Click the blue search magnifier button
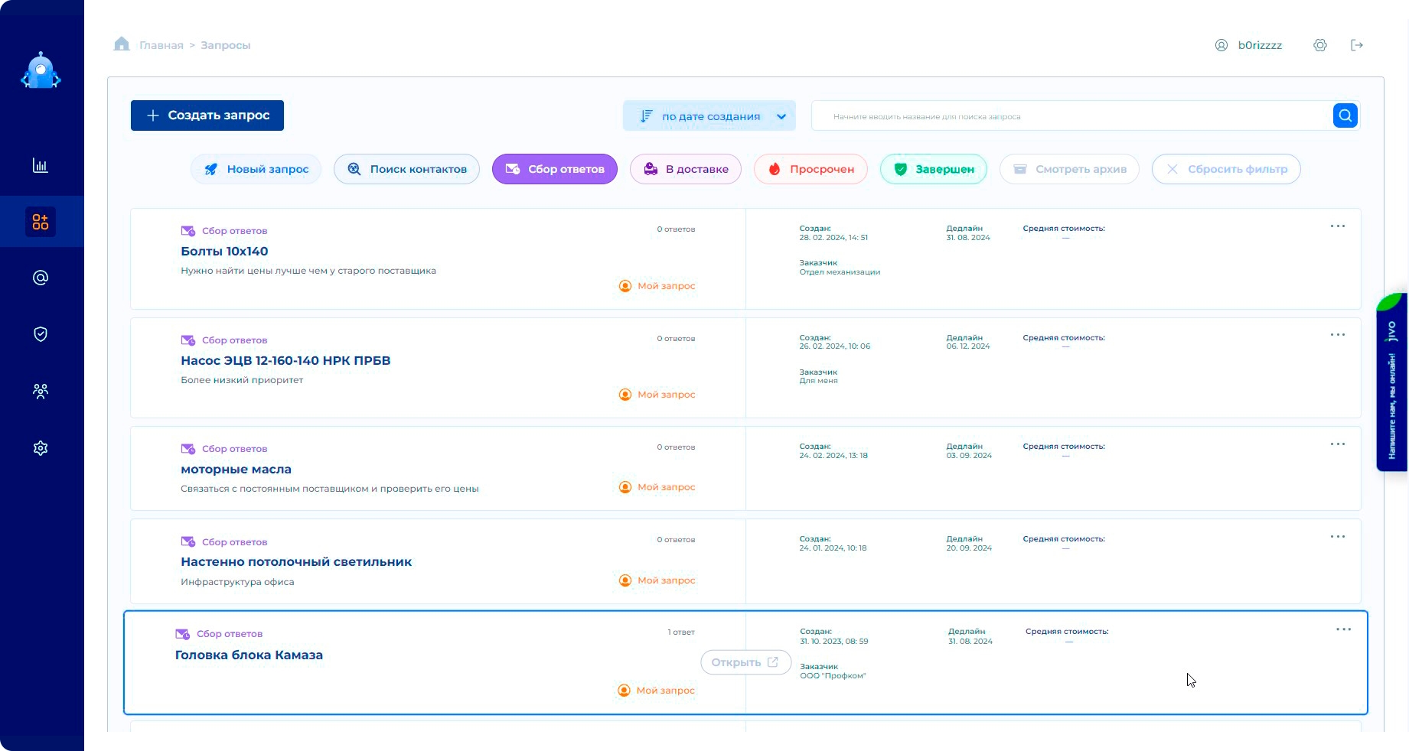Viewport: 1409px width, 751px height. point(1345,116)
